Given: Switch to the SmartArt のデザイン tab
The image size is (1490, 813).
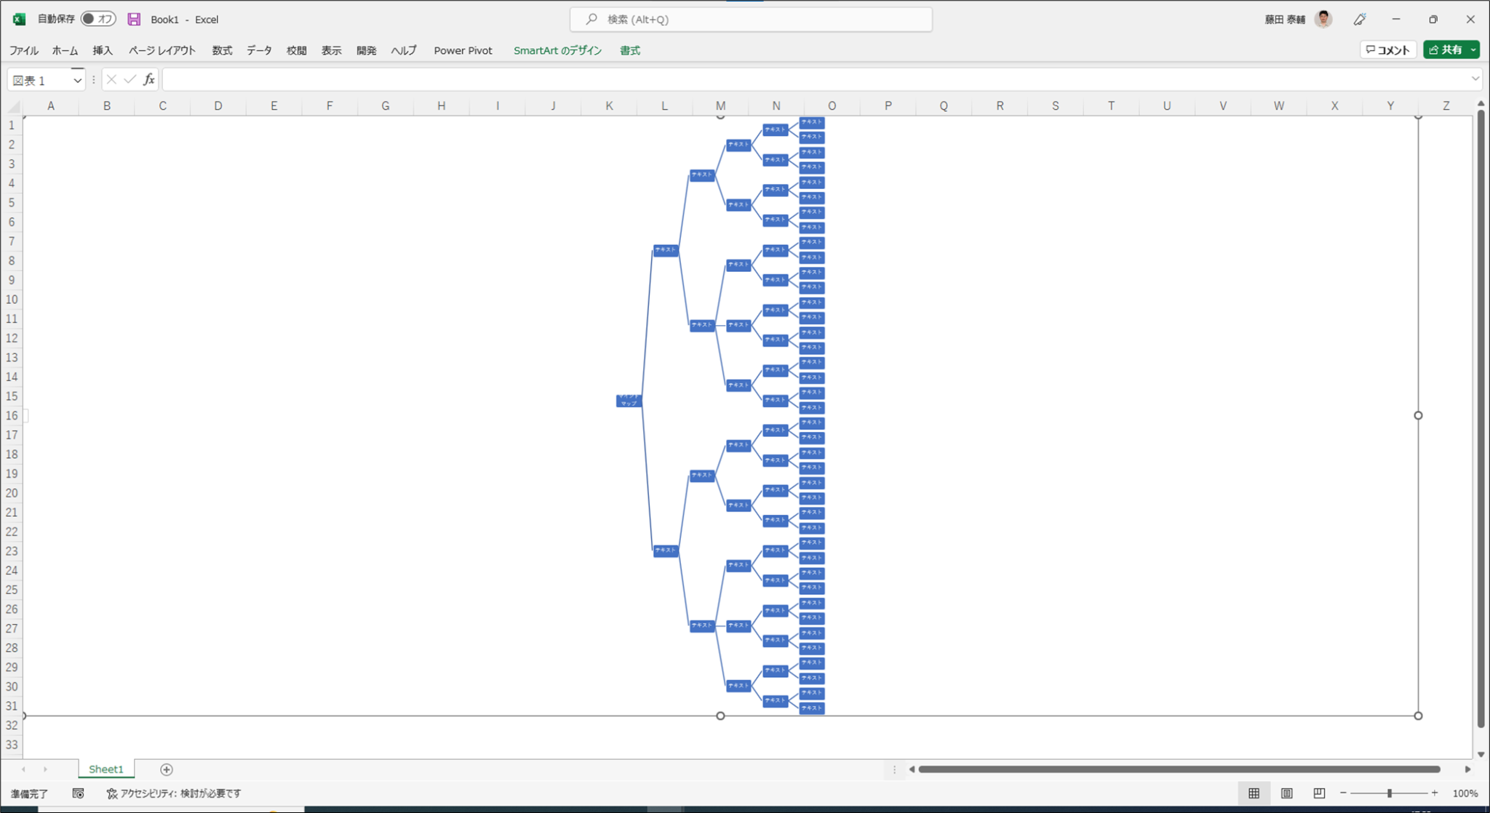Looking at the screenshot, I should [x=557, y=50].
